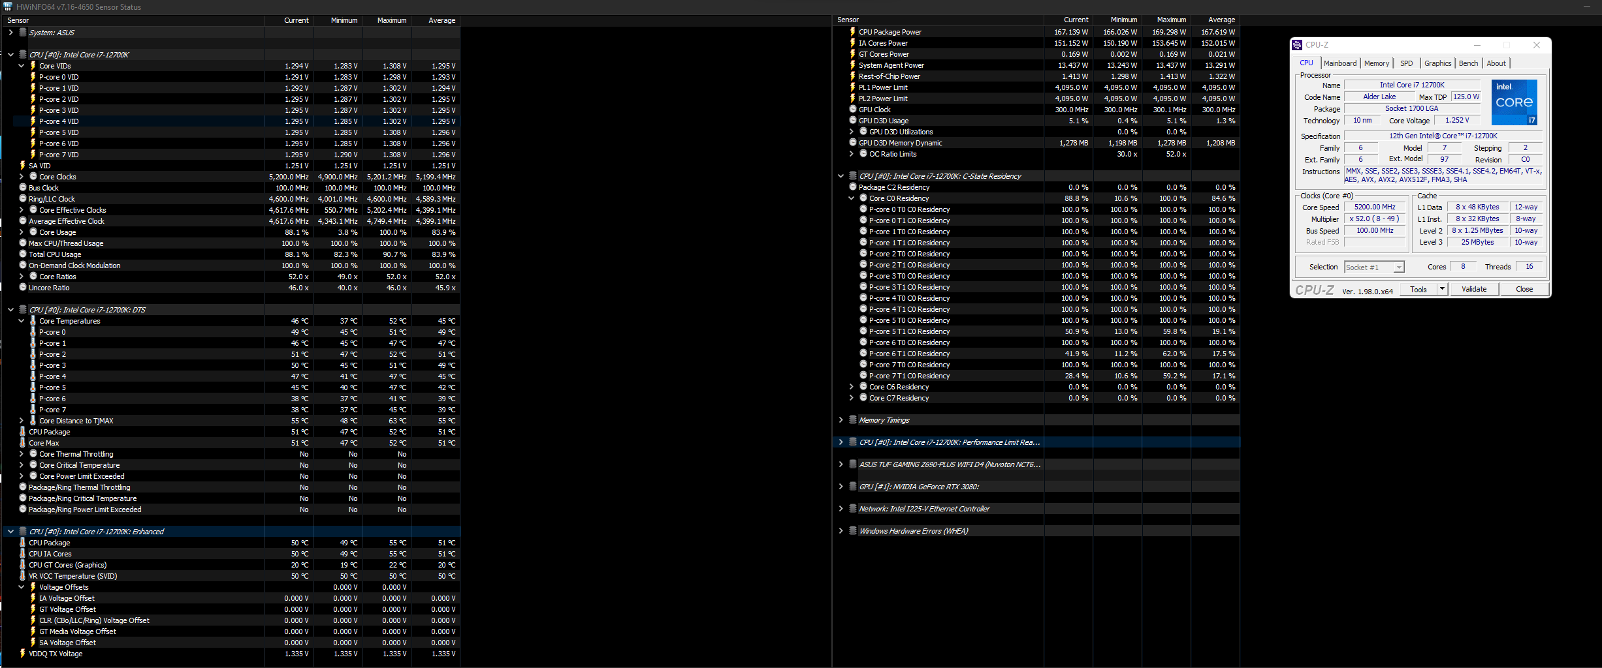This screenshot has height=668, width=1602.
Task: Click the icon beside Uncore Ratio
Action: (x=22, y=288)
